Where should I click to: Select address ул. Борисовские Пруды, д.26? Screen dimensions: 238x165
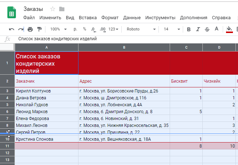[124, 91]
